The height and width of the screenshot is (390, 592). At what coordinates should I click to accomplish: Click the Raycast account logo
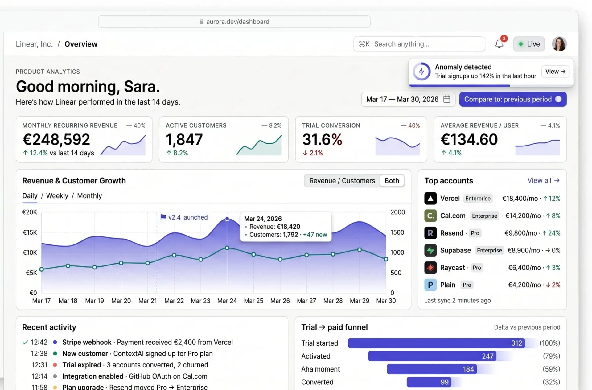coord(430,268)
